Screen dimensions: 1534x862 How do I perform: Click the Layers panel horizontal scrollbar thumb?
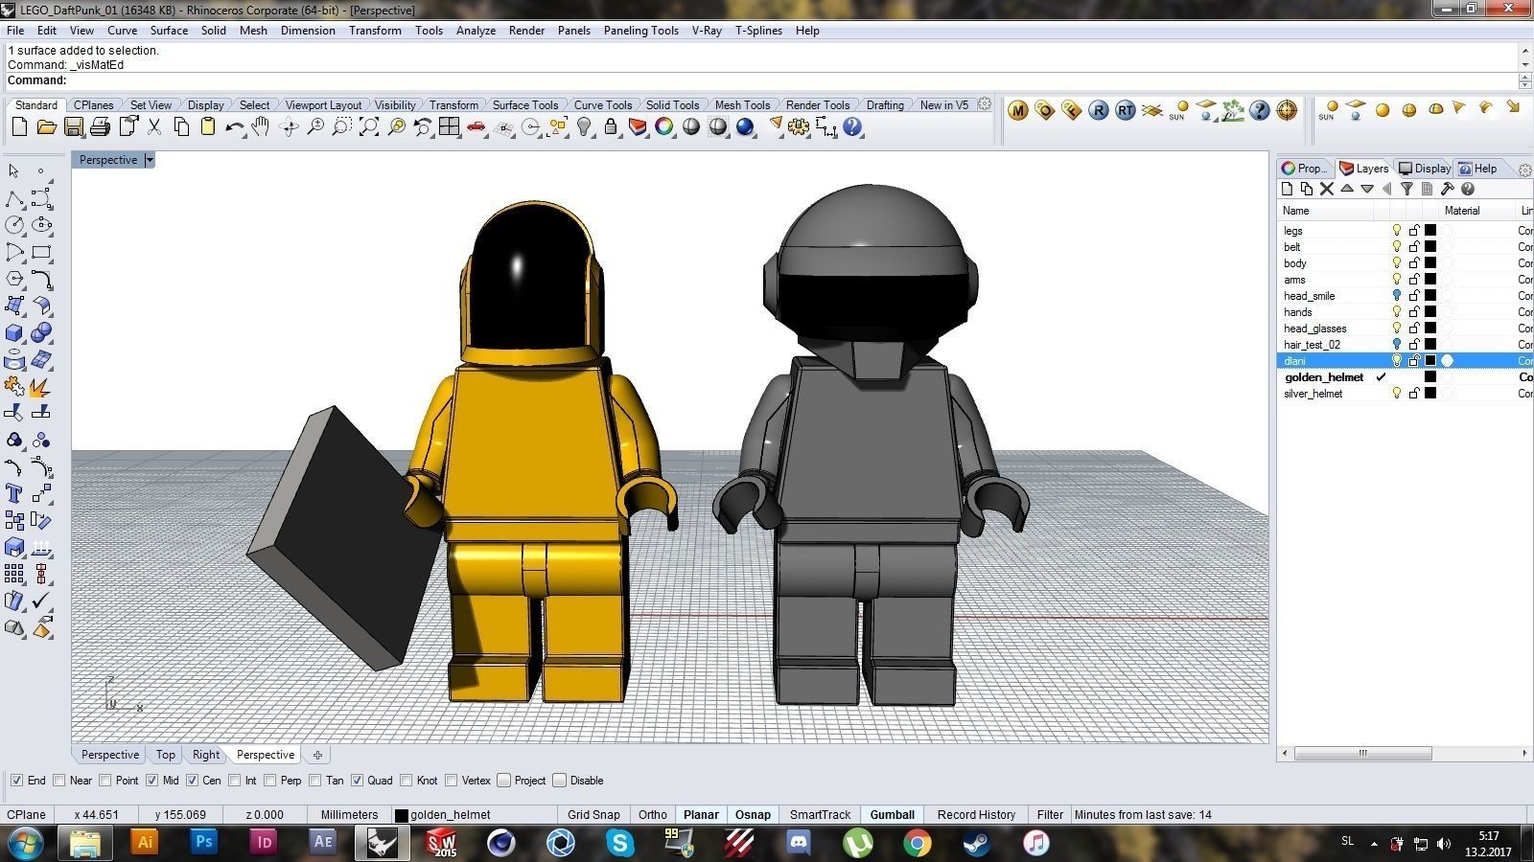[1361, 754]
